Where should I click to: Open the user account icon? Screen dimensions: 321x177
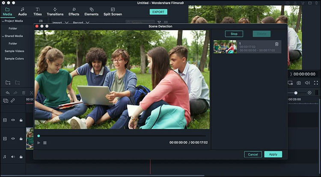(295, 3)
